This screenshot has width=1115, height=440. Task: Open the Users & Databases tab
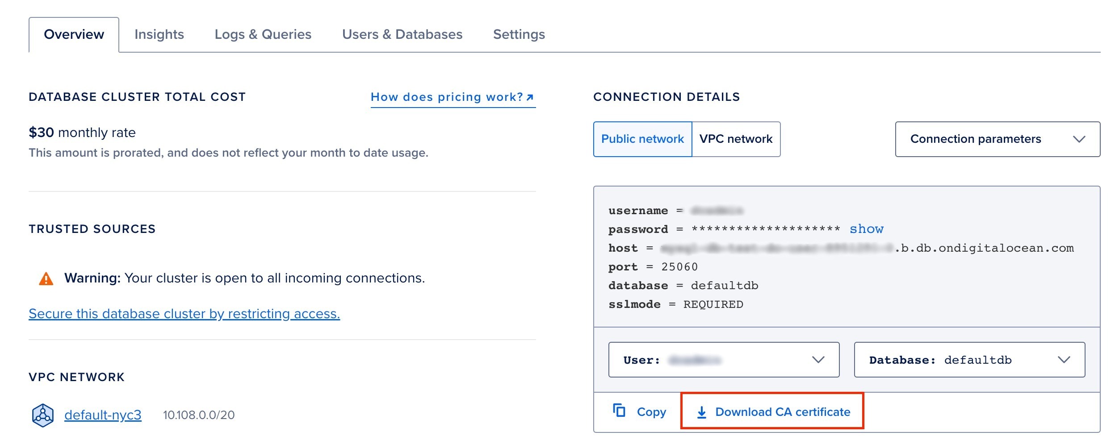click(402, 33)
